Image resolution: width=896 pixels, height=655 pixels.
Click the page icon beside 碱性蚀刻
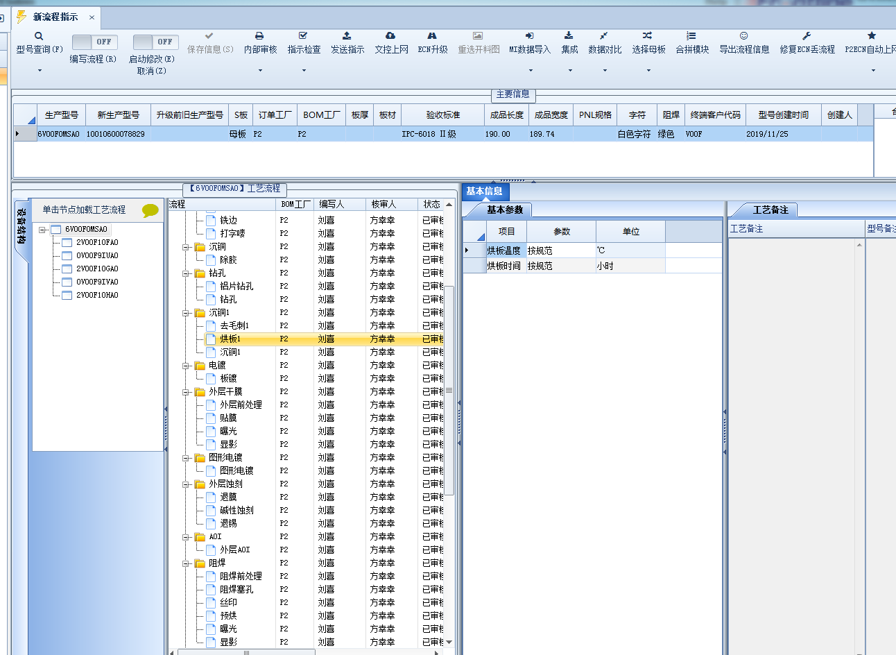pyautogui.click(x=211, y=510)
